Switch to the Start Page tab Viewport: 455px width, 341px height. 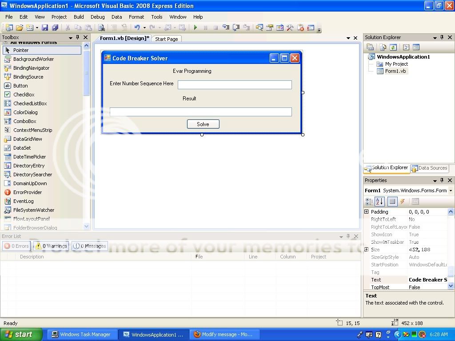(x=166, y=39)
